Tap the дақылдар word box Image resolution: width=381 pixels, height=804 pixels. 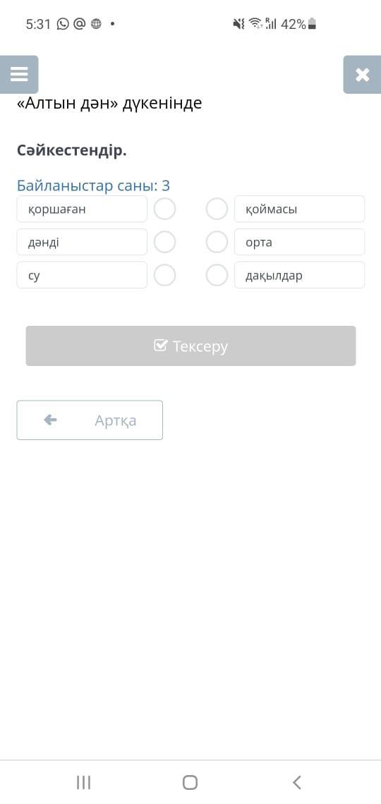(x=299, y=275)
